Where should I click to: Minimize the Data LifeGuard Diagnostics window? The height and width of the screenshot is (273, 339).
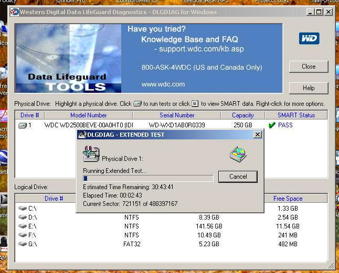310,12
